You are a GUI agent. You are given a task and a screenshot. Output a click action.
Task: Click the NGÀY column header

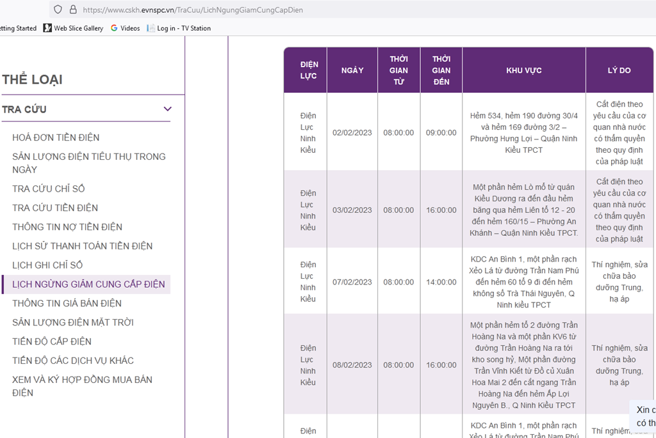pyautogui.click(x=352, y=70)
